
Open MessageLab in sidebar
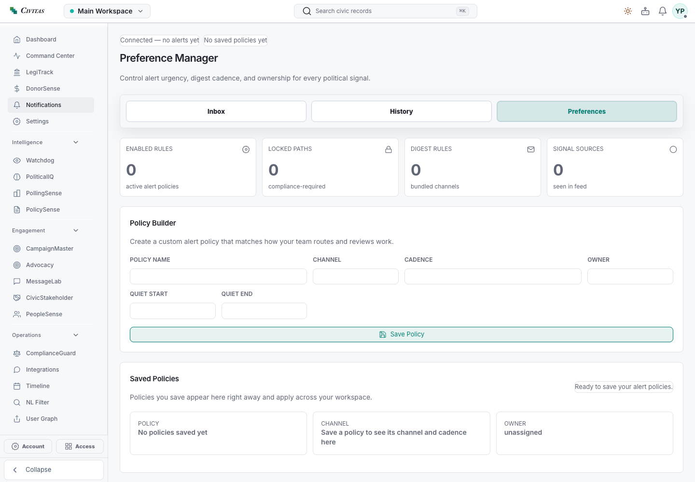[x=51, y=281]
